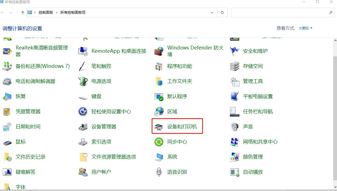Click the refresh button in address bar
This screenshot has width=337, height=191.
[222, 12]
